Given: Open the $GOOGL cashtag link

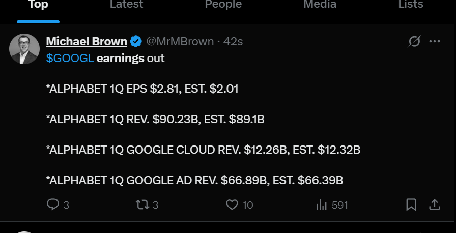Looking at the screenshot, I should [x=70, y=59].
